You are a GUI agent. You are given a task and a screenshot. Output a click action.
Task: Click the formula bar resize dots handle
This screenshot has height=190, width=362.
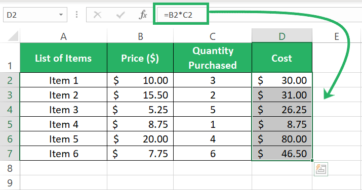point(76,15)
